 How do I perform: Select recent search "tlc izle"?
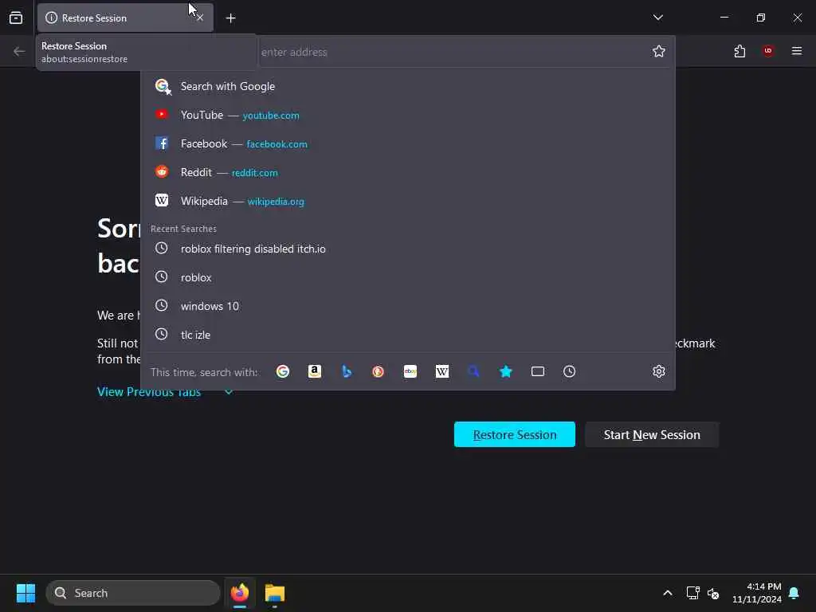click(408, 335)
